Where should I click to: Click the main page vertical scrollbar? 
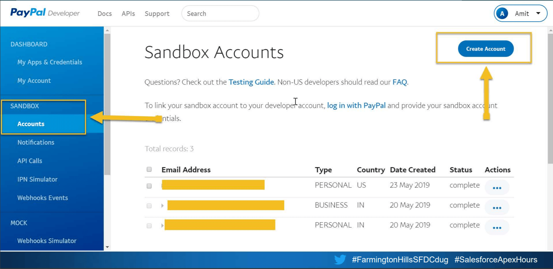tap(550, 99)
